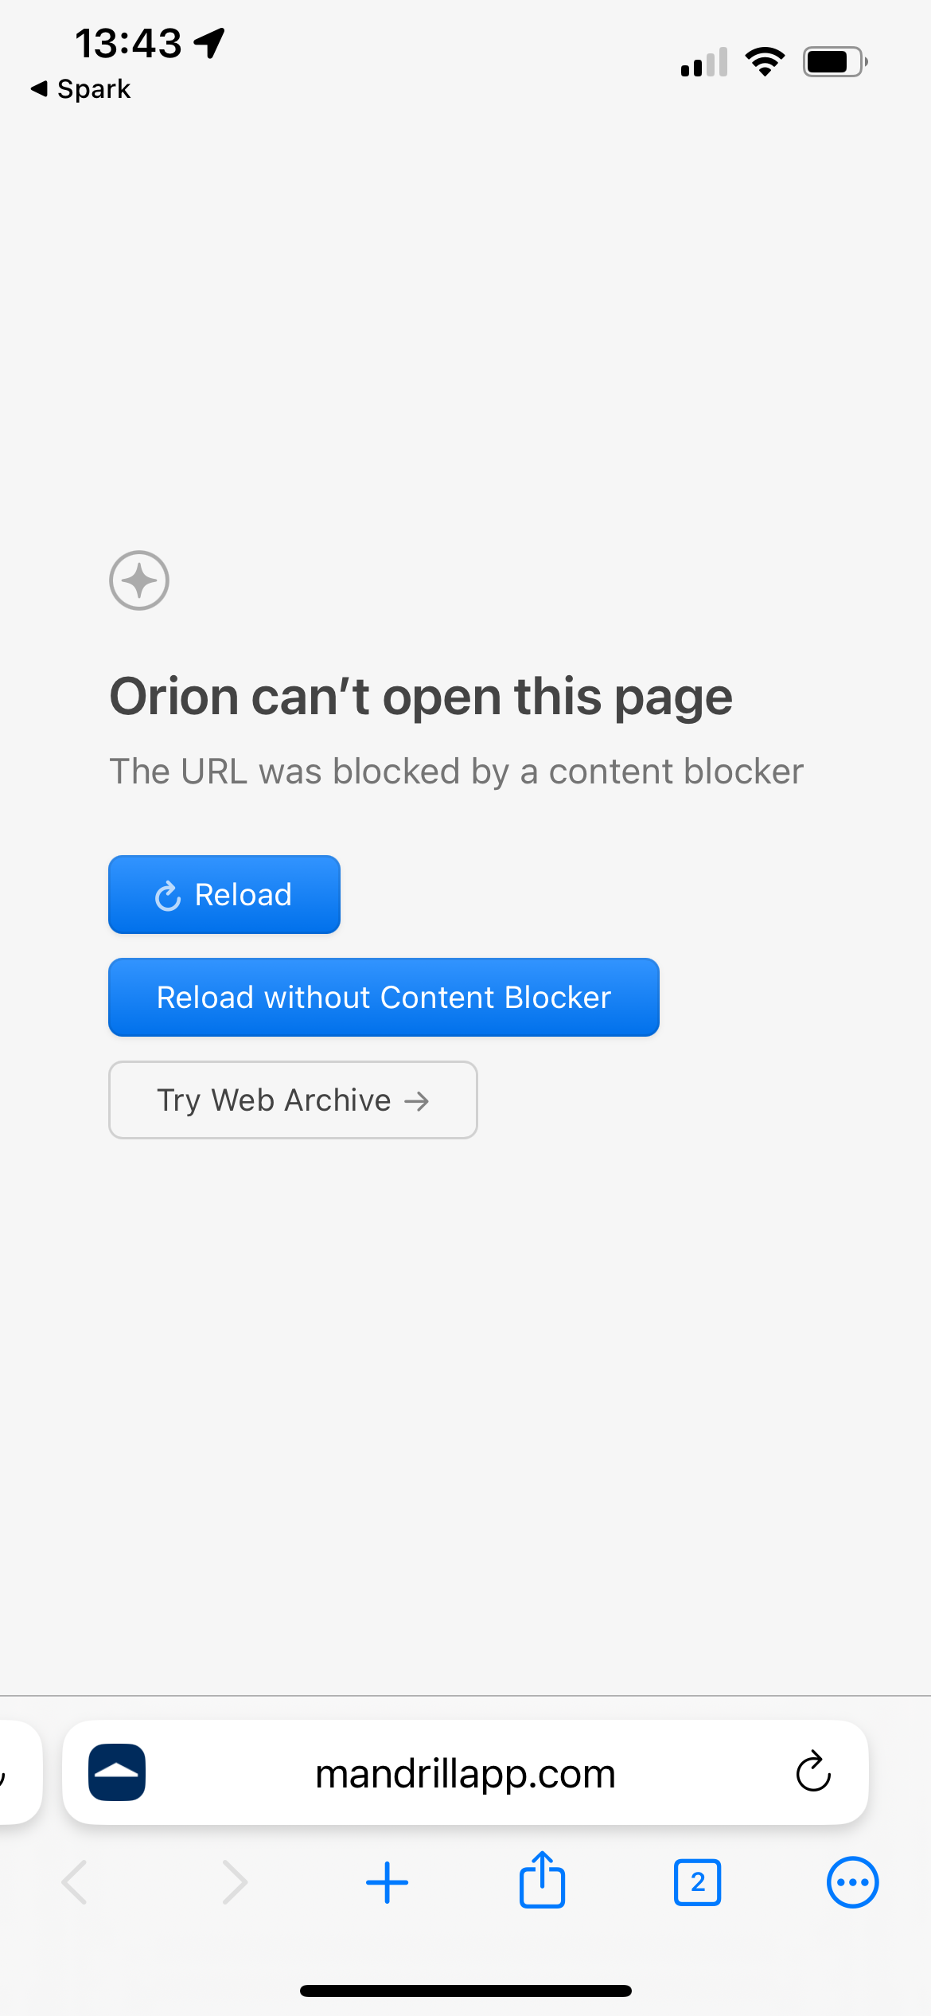Show the open tabs overview
Image resolution: width=931 pixels, height=2016 pixels.
pyautogui.click(x=697, y=1882)
